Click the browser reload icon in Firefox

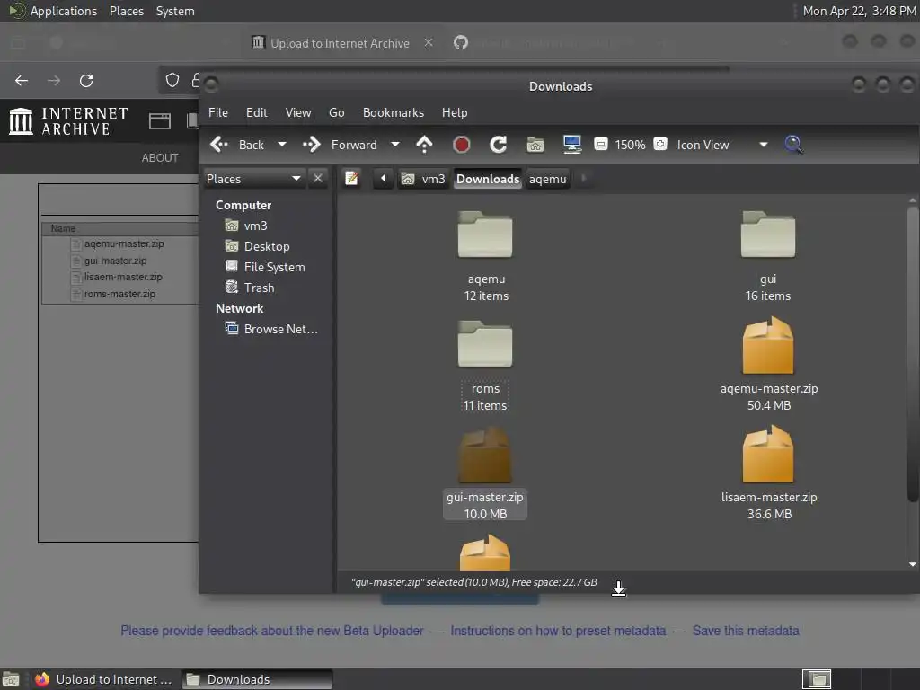click(x=86, y=80)
